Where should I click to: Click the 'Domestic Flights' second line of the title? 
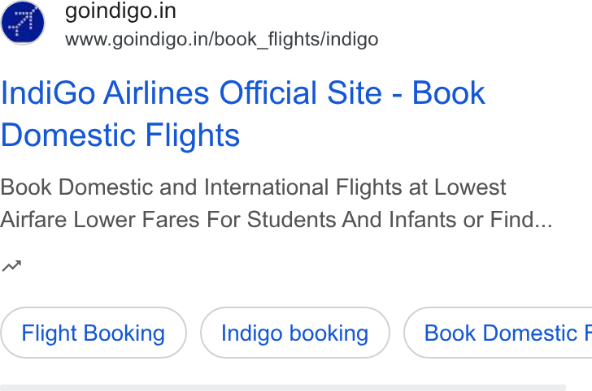120,135
